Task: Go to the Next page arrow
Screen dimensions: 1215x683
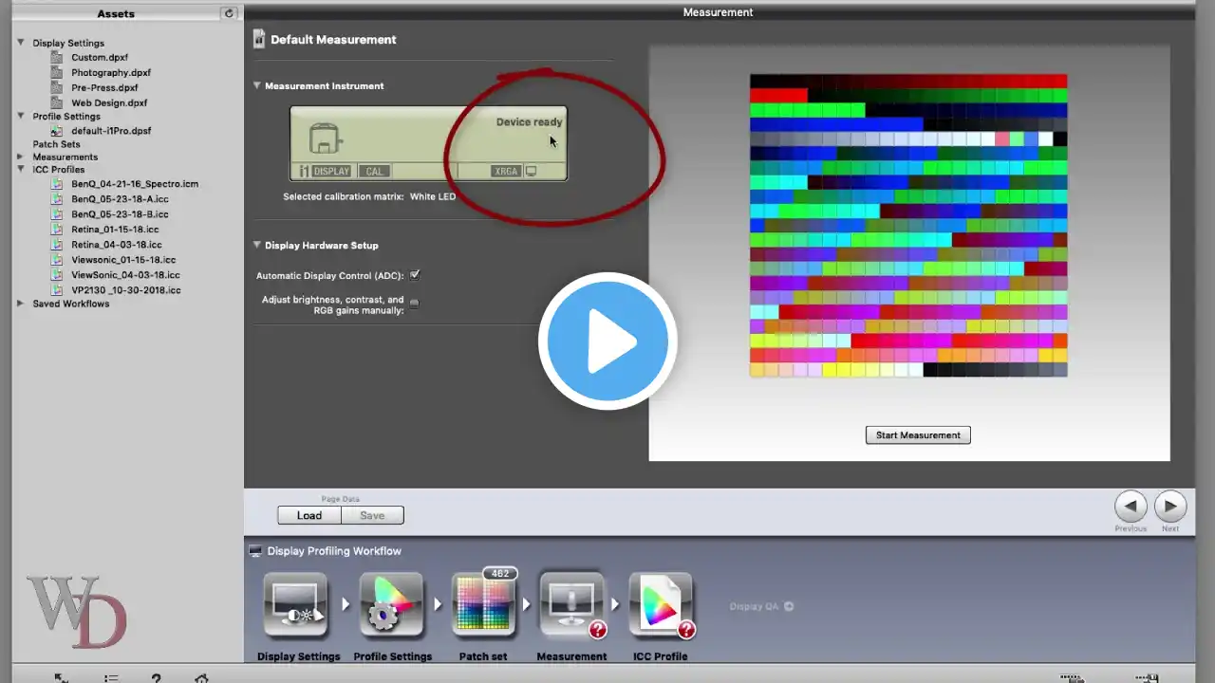Action: 1170,506
